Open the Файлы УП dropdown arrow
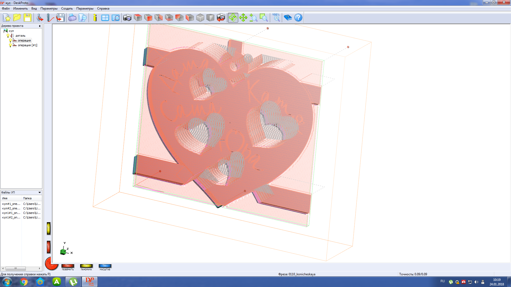The image size is (511, 287). [x=40, y=192]
